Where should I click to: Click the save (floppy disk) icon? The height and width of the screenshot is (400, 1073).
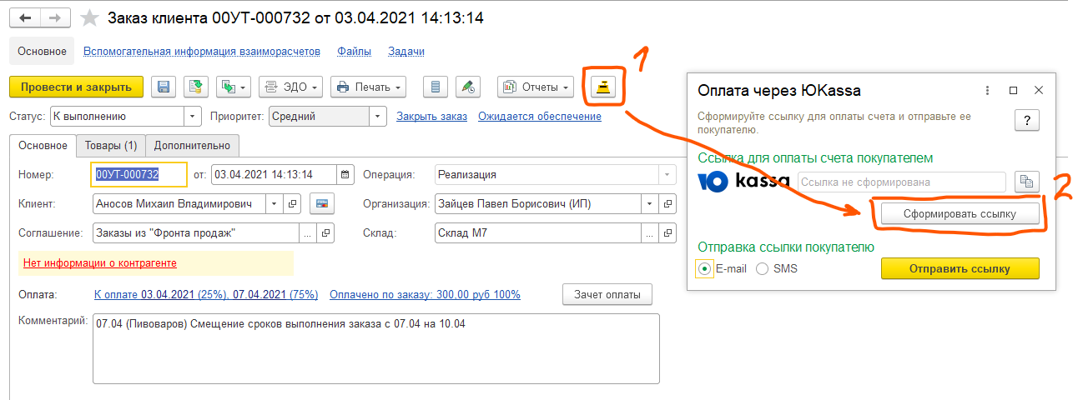point(164,87)
